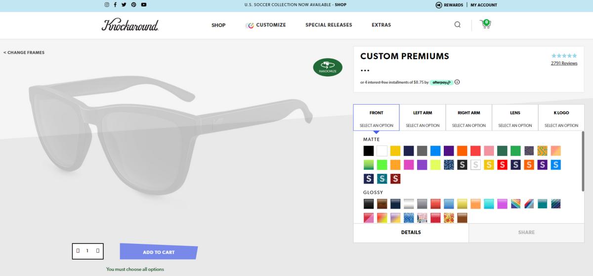Click the Add to Cart button
This screenshot has width=593, height=276.
coord(159,252)
